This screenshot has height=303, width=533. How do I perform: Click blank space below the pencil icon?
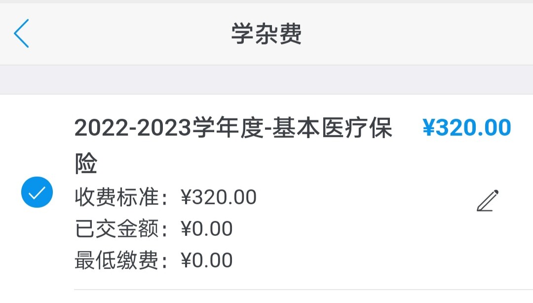coord(488,252)
